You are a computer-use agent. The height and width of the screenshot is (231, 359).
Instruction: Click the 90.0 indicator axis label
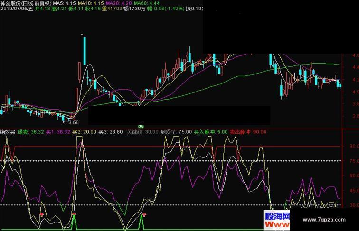(354, 146)
